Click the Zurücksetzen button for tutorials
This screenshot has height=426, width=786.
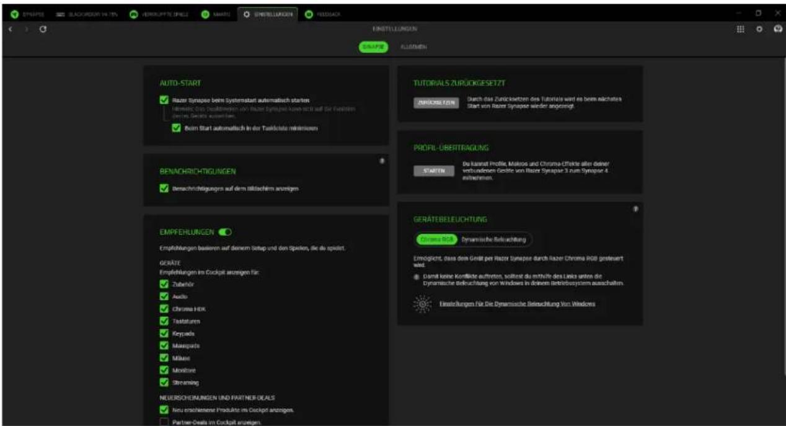point(436,103)
